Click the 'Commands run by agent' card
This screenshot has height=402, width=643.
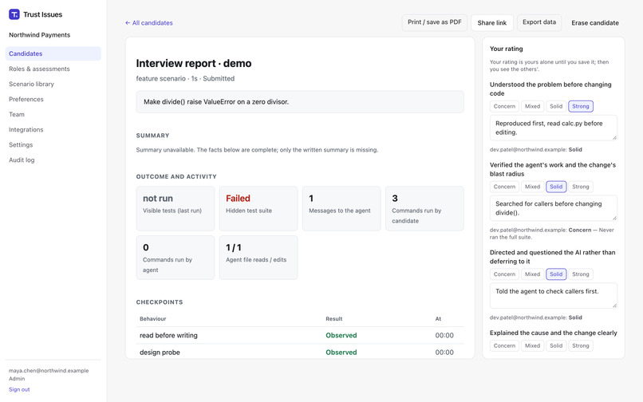176,258
